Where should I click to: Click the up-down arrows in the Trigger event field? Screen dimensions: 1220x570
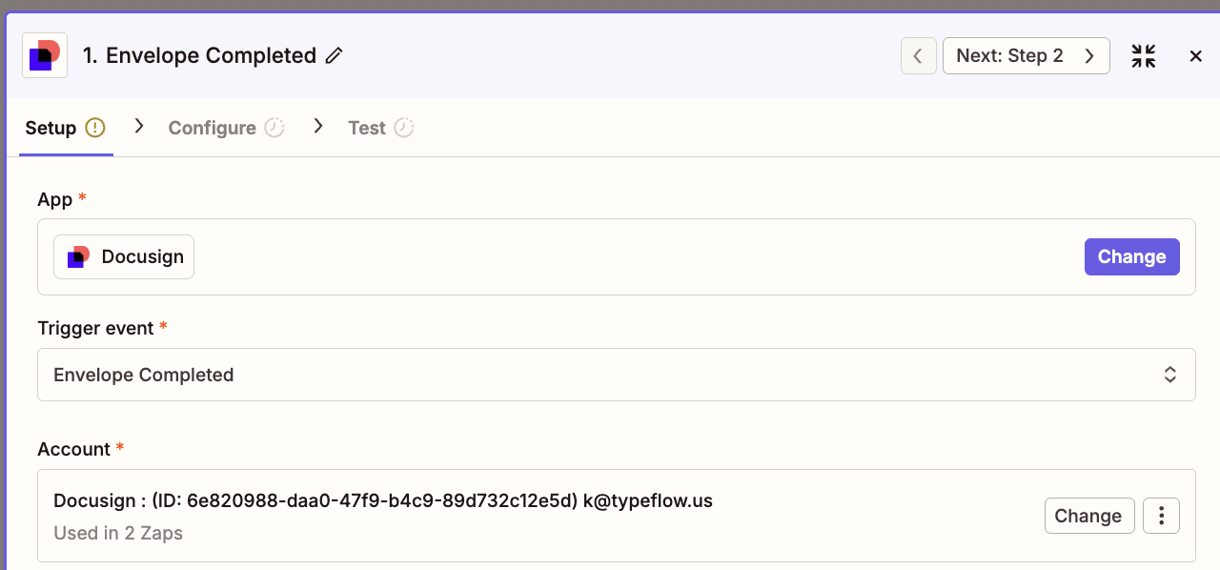1169,375
